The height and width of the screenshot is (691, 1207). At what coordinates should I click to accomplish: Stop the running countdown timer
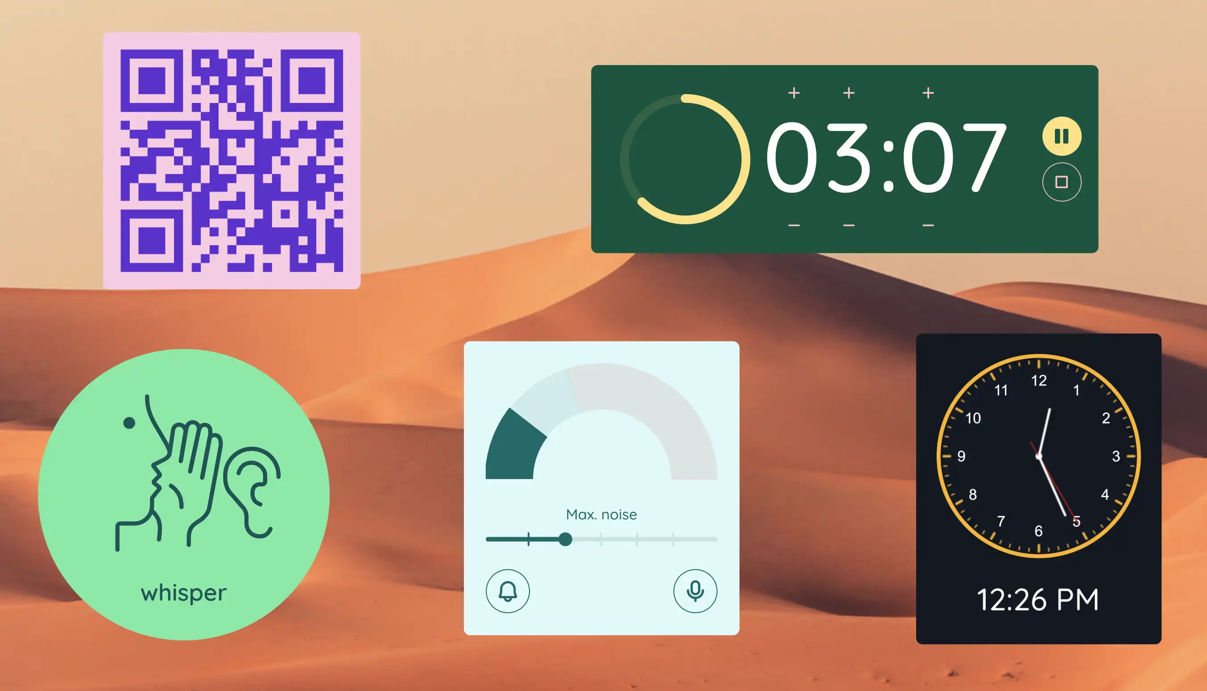(x=1059, y=181)
